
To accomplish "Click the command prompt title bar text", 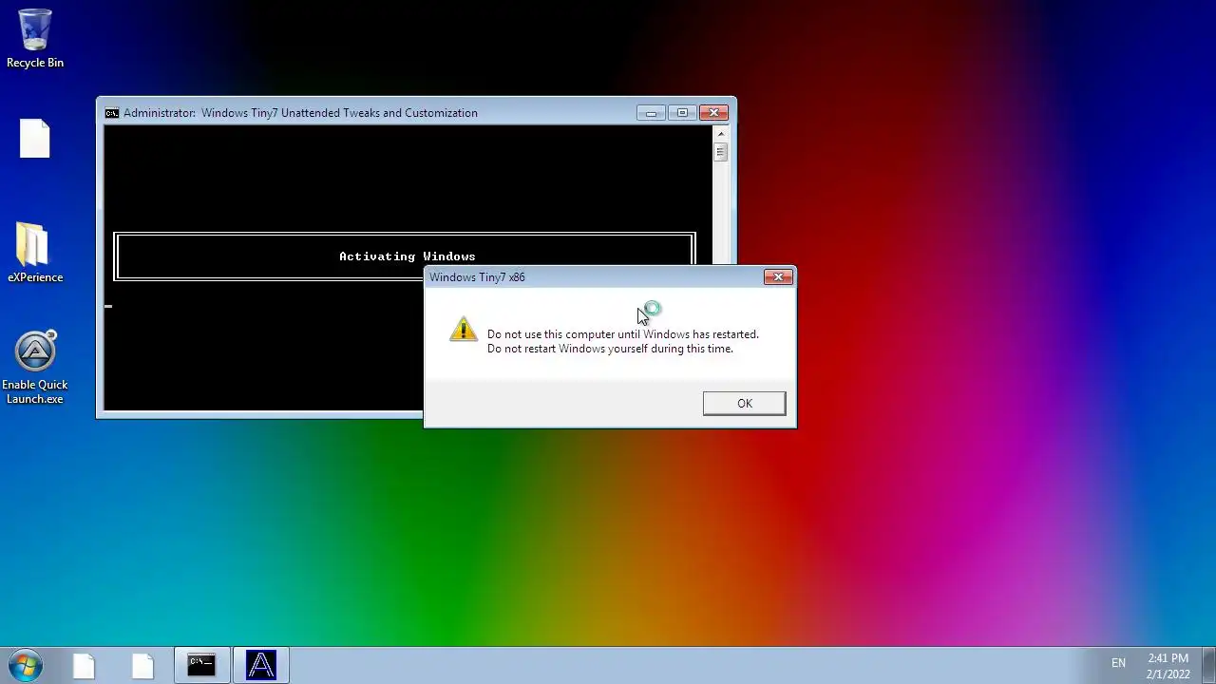I will [x=300, y=113].
